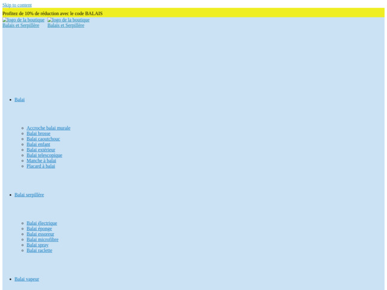Visit the Balai microfibre page

pos(42,239)
